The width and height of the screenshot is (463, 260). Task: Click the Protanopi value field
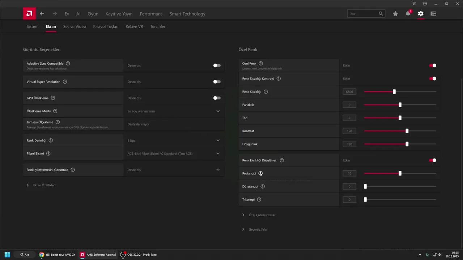tap(349, 173)
